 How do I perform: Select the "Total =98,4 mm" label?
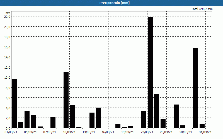[x=202, y=9]
